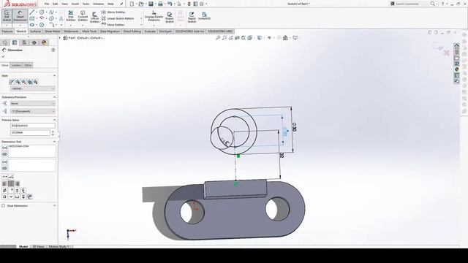Open the DimXpertManager tab icon
This screenshot has width=468, height=263.
(34, 42)
